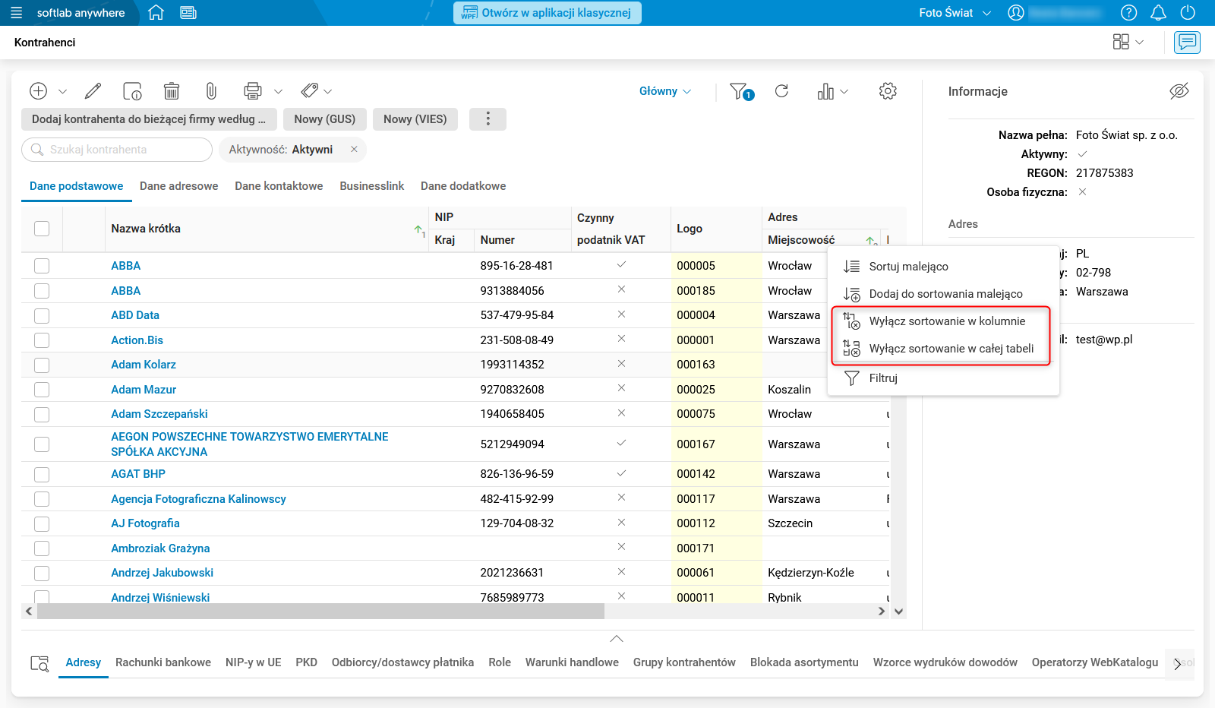This screenshot has width=1215, height=708.
Task: Click the vertical scroll down arrow of table
Action: (898, 612)
